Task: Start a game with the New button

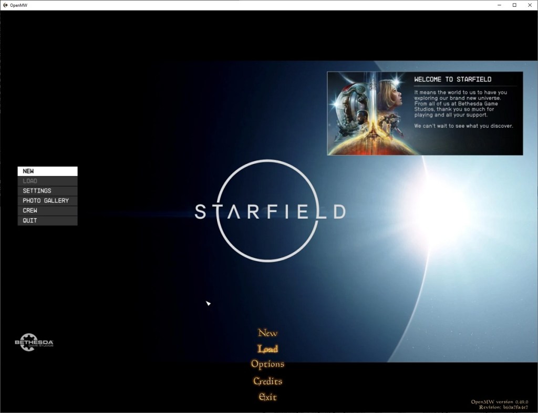Action: coord(267,333)
